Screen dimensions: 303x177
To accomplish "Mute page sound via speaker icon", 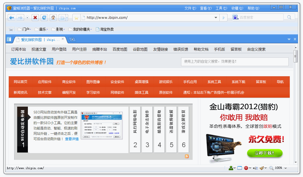I will pos(255,168).
